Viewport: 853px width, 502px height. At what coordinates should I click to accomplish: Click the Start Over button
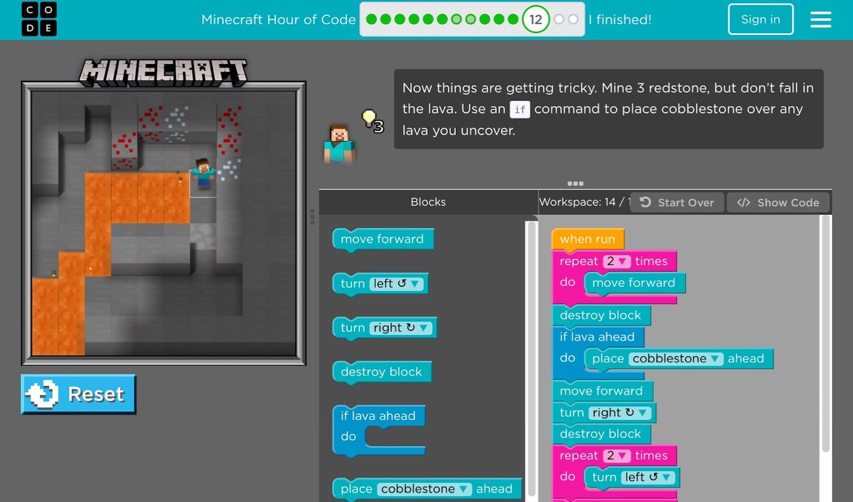(676, 202)
